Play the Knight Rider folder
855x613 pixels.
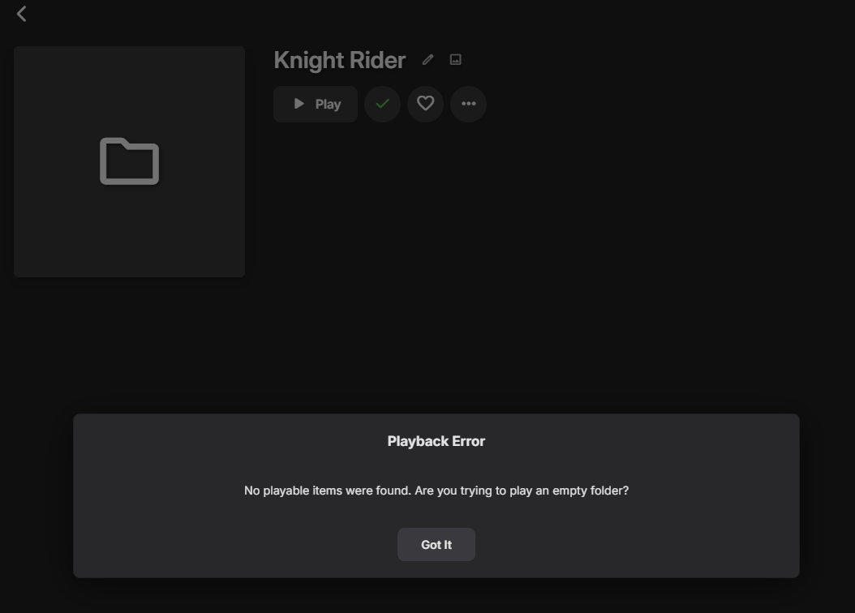pyautogui.click(x=316, y=104)
